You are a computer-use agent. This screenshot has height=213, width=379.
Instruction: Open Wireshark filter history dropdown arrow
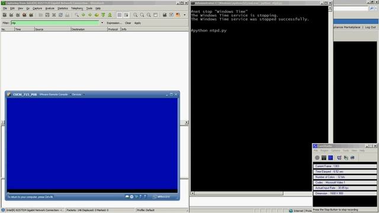tap(102, 22)
